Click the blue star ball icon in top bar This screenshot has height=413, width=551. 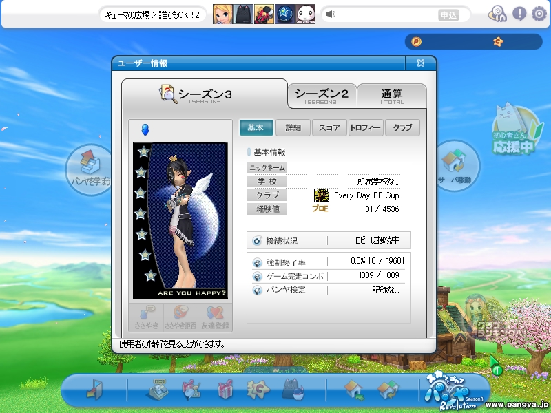pos(284,14)
